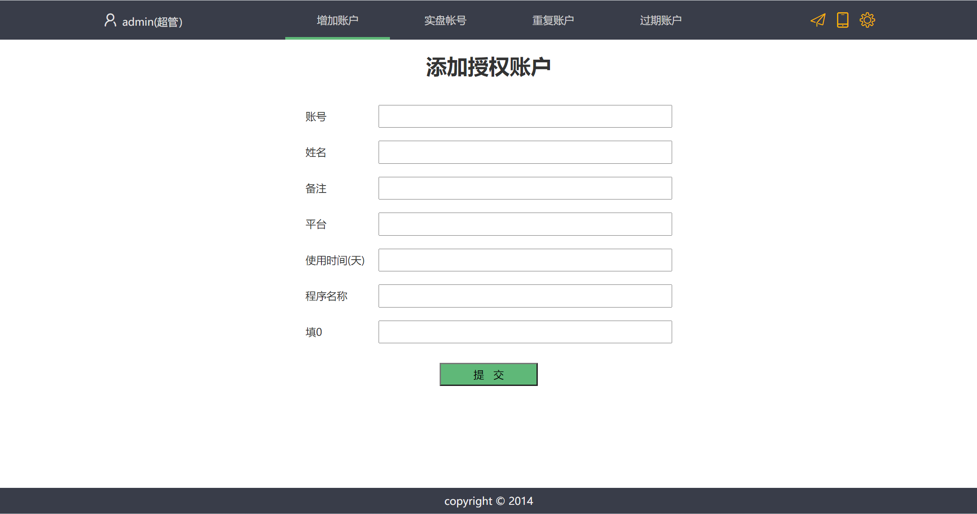Click the 添加授权账户 heading

pyautogui.click(x=488, y=67)
